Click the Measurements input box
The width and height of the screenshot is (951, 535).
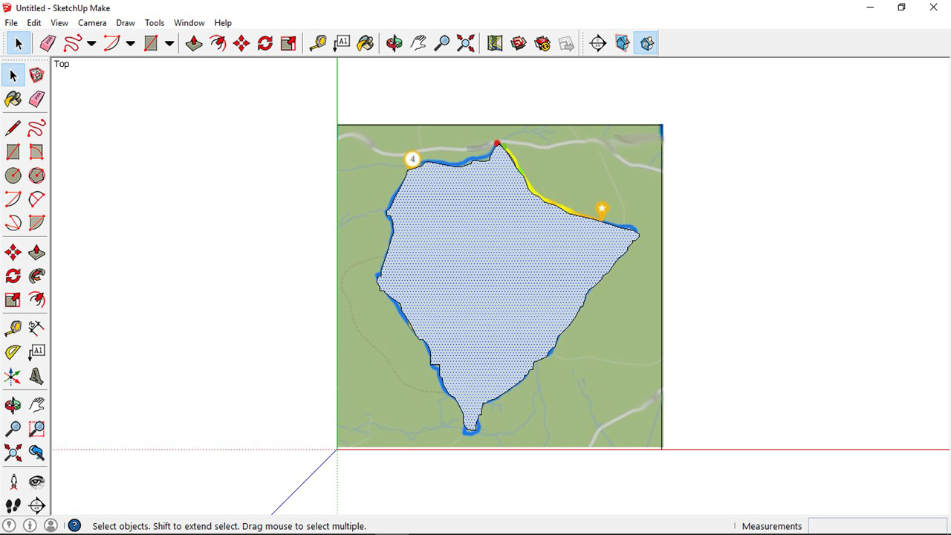877,526
